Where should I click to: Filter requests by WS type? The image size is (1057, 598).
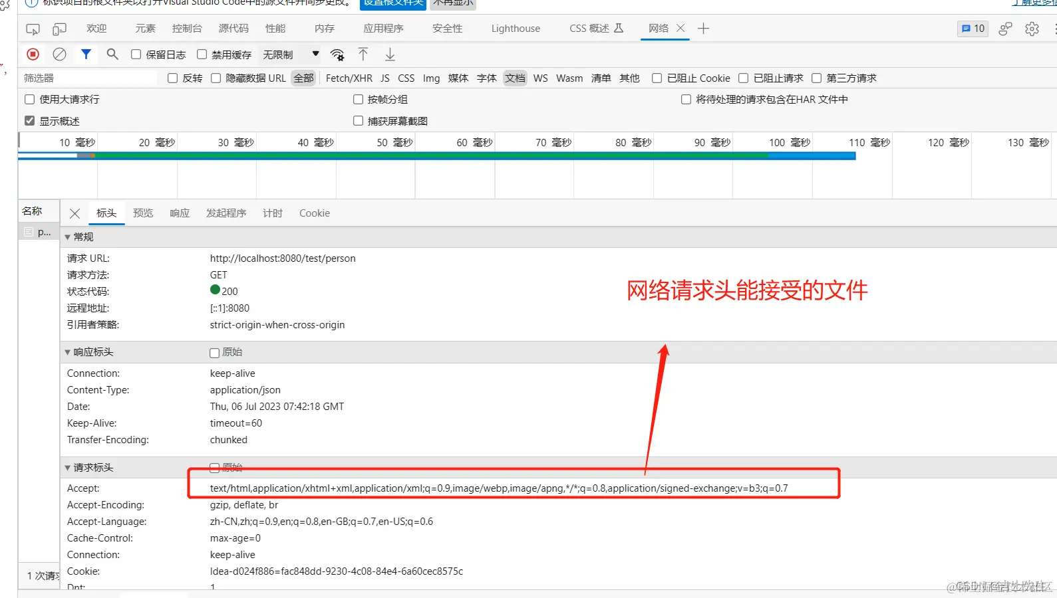[x=541, y=78]
